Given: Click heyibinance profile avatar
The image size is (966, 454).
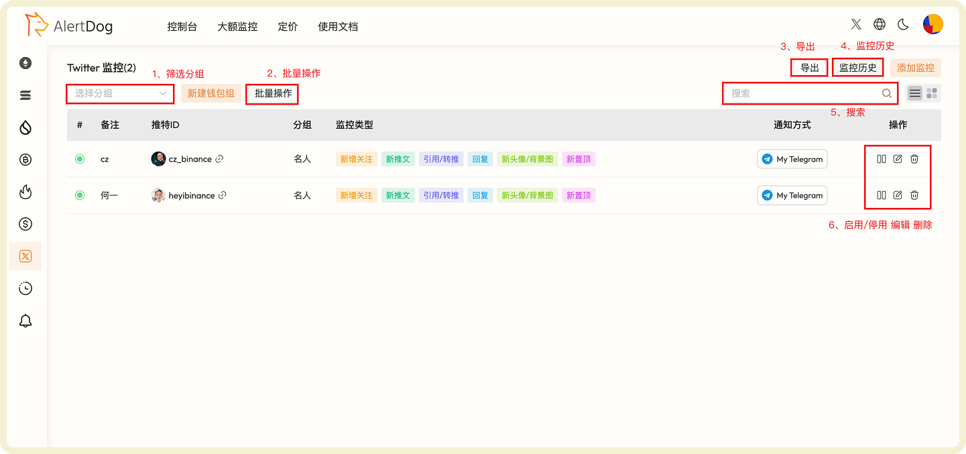Looking at the screenshot, I should pos(158,195).
